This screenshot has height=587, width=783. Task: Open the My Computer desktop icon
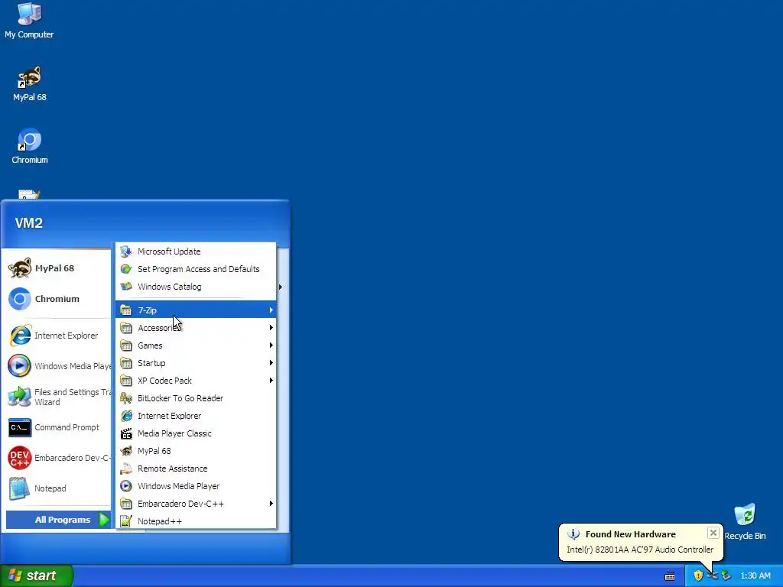pos(29,21)
